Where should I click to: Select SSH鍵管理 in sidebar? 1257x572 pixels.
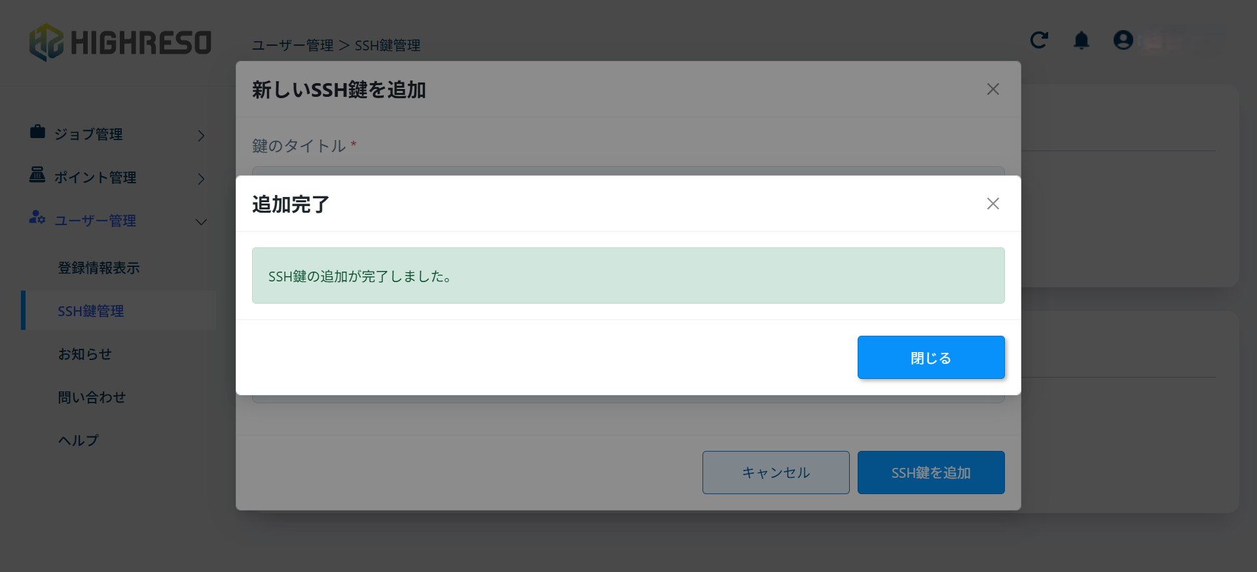pyautogui.click(x=90, y=311)
